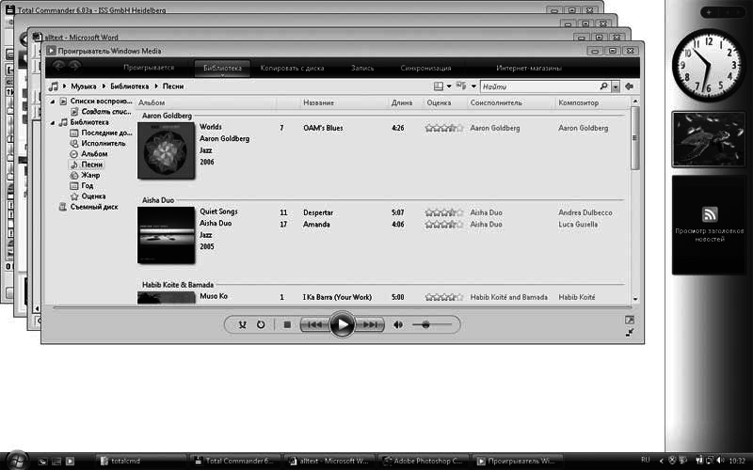This screenshot has height=470, width=753.
Task: Click the Stop playback button
Action: [x=287, y=324]
